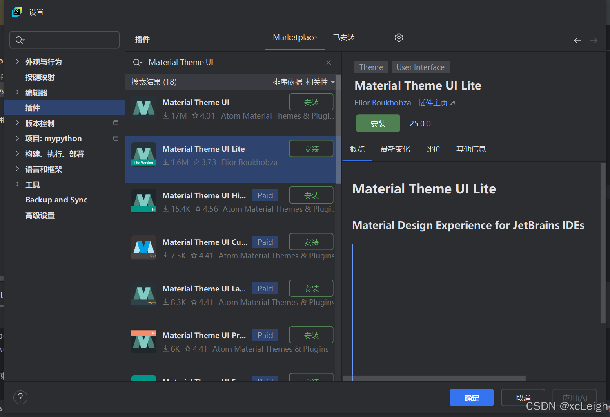Click project-level icon beside 版本控制
Image resolution: width=610 pixels, height=417 pixels.
tap(116, 123)
